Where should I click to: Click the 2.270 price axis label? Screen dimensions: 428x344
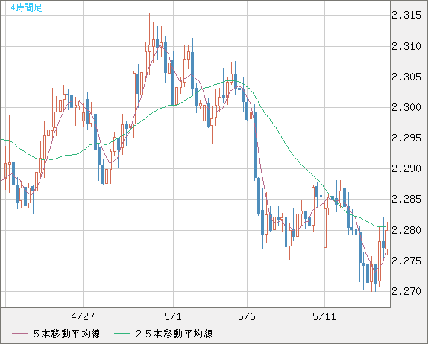click(406, 291)
